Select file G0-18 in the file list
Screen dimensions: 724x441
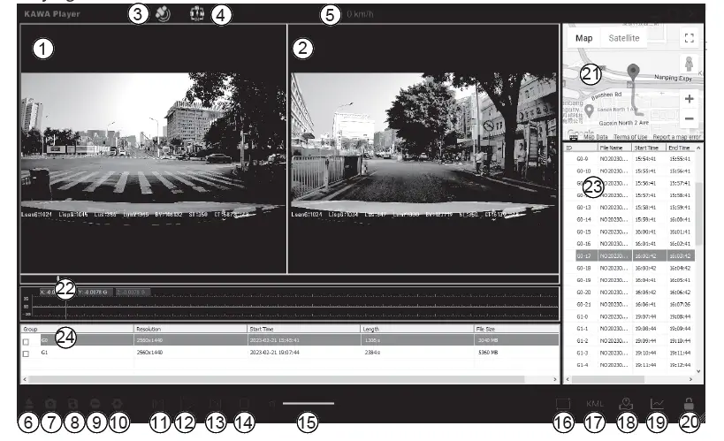pos(634,268)
